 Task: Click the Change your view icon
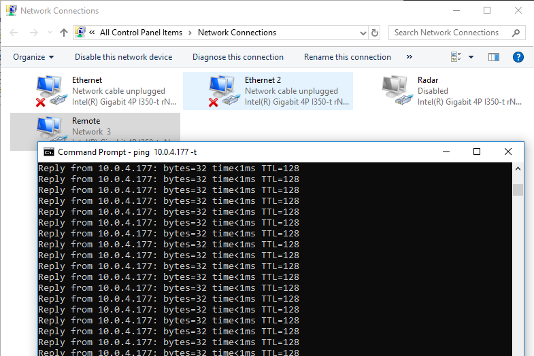[x=456, y=57]
